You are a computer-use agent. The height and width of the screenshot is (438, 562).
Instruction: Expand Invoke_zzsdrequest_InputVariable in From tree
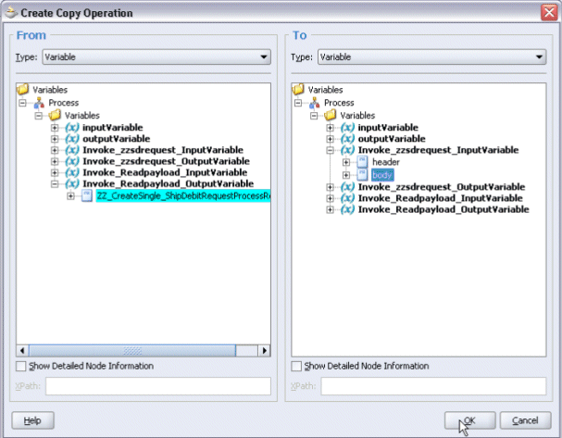click(x=55, y=150)
